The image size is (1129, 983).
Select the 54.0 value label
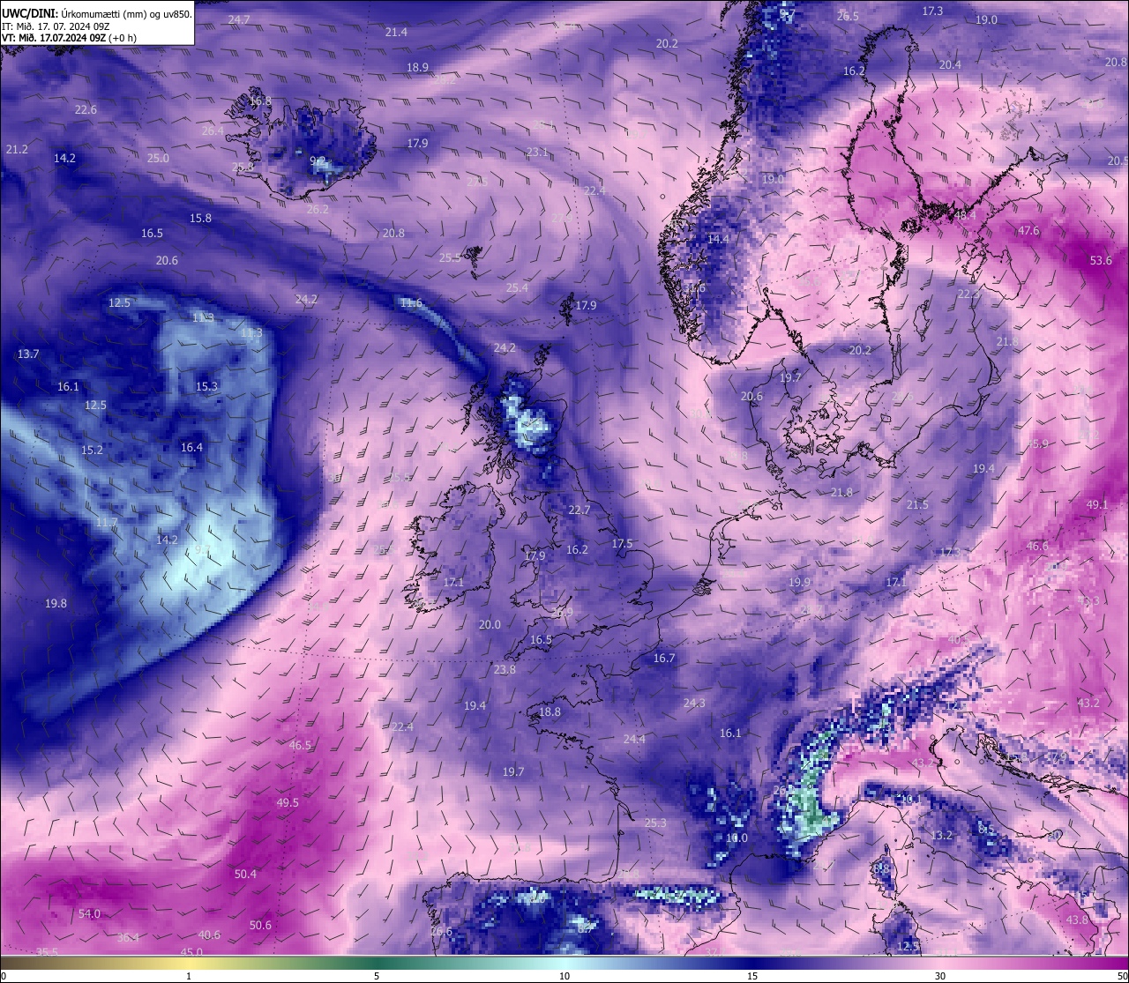89,913
